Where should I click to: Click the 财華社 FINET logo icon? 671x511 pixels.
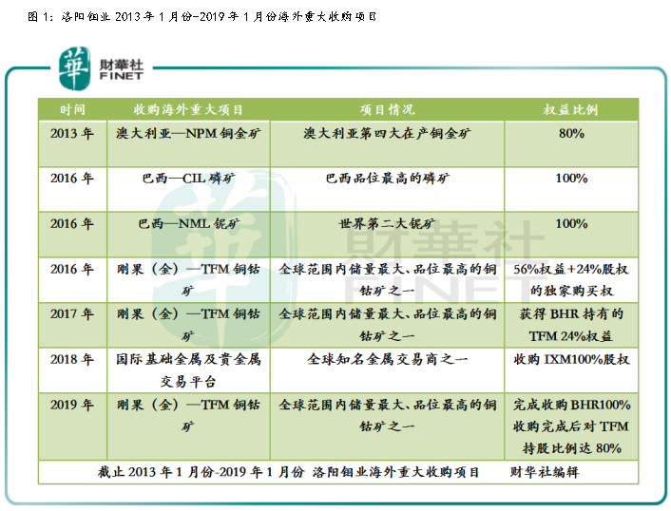coord(74,68)
